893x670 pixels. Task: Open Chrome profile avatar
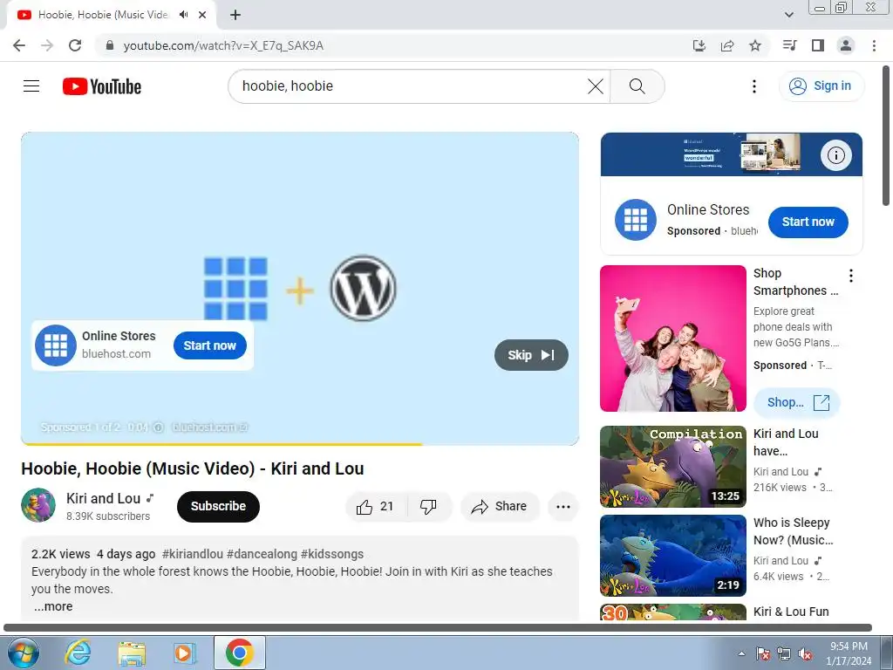click(846, 45)
